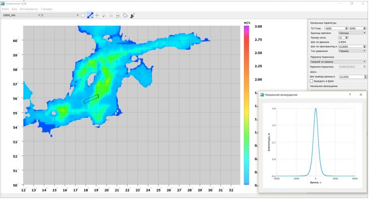369x199 pixels.
Task: Click the zoom in magnifier icon
Action: 104,15
